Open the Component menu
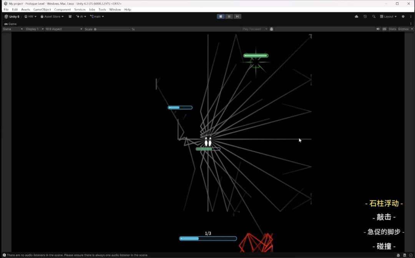The width and height of the screenshot is (415, 258). coord(63,10)
